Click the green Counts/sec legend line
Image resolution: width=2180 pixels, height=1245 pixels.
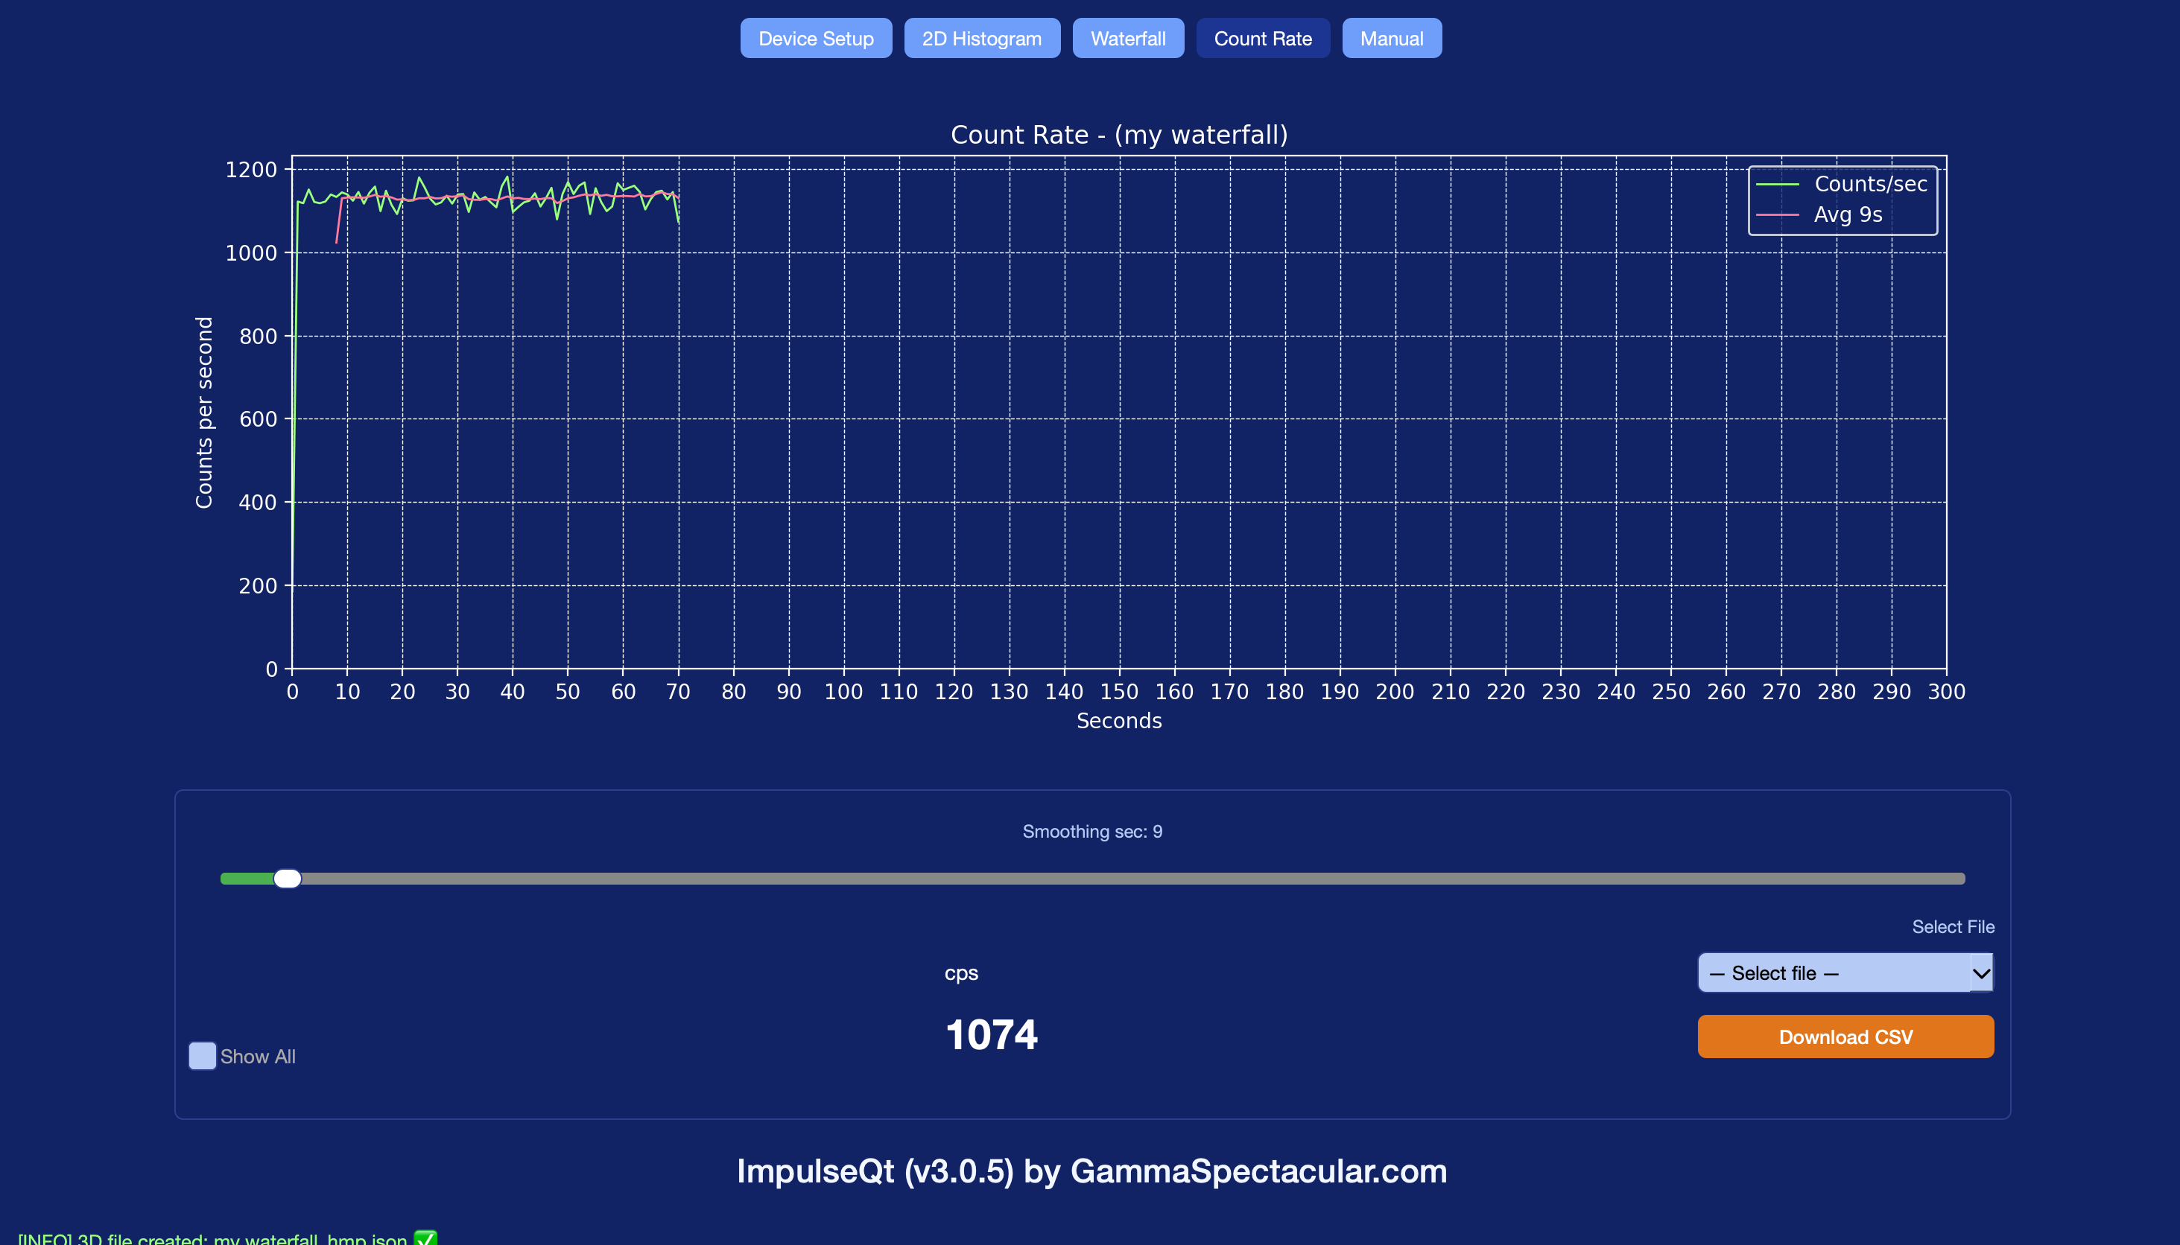click(1777, 184)
